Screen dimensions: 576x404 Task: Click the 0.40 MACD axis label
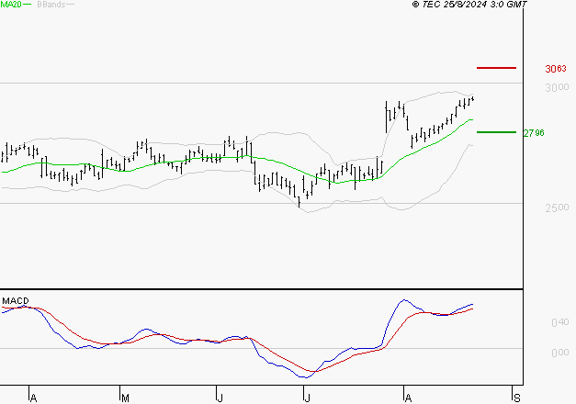pos(559,322)
